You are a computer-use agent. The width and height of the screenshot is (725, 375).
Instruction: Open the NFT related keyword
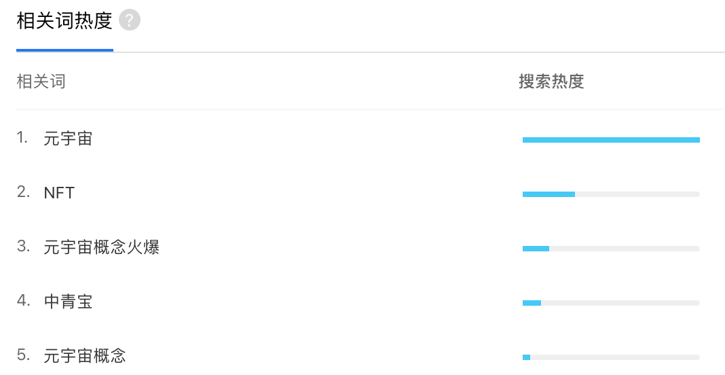click(59, 194)
